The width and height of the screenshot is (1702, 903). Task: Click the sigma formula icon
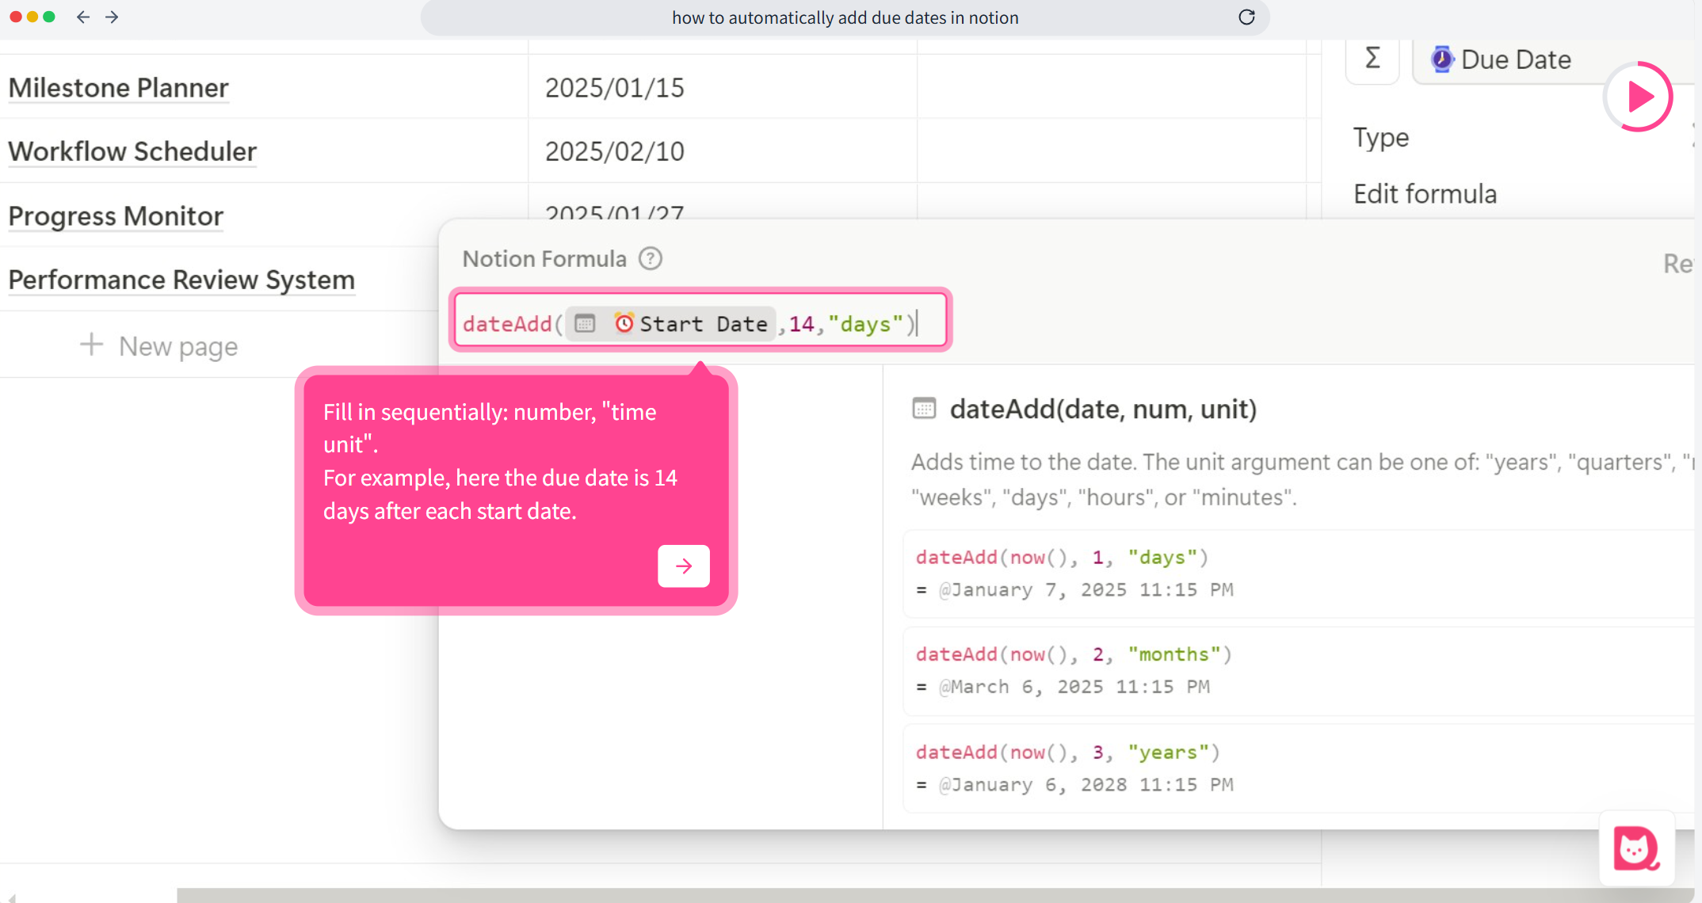[1372, 58]
